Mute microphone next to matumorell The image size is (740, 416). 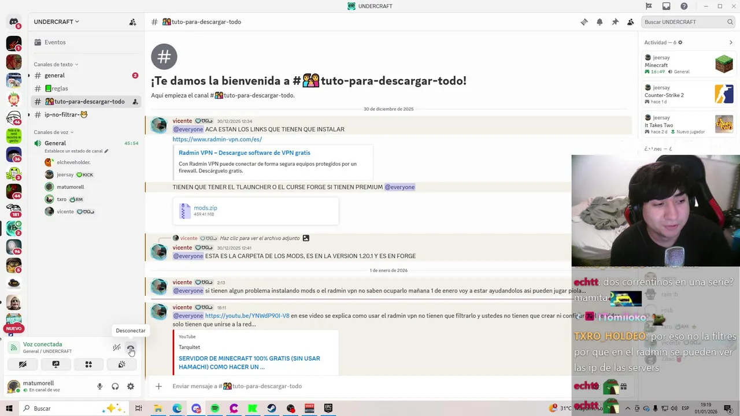(x=99, y=387)
